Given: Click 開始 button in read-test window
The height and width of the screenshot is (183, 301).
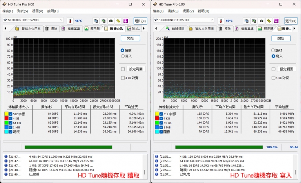Looking at the screenshot, I should [x=131, y=38].
